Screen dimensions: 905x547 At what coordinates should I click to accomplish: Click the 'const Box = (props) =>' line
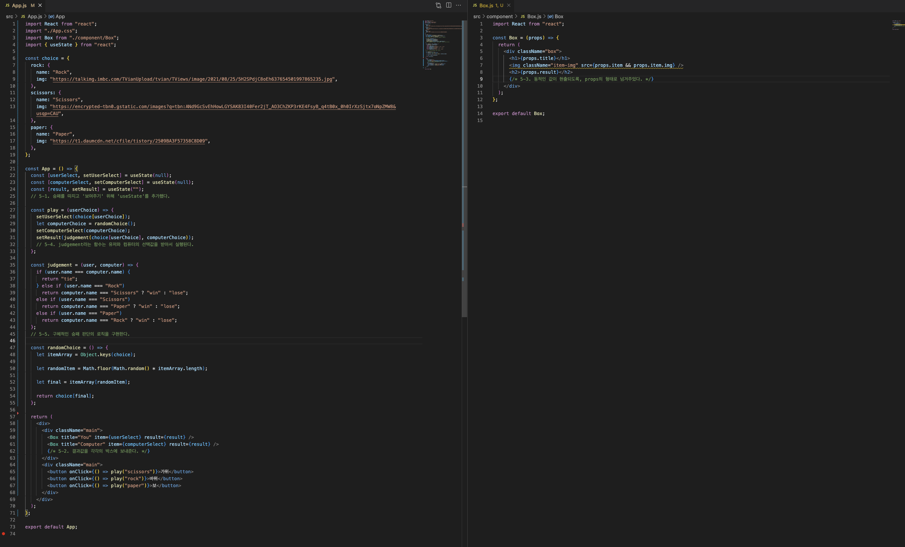pyautogui.click(x=526, y=38)
